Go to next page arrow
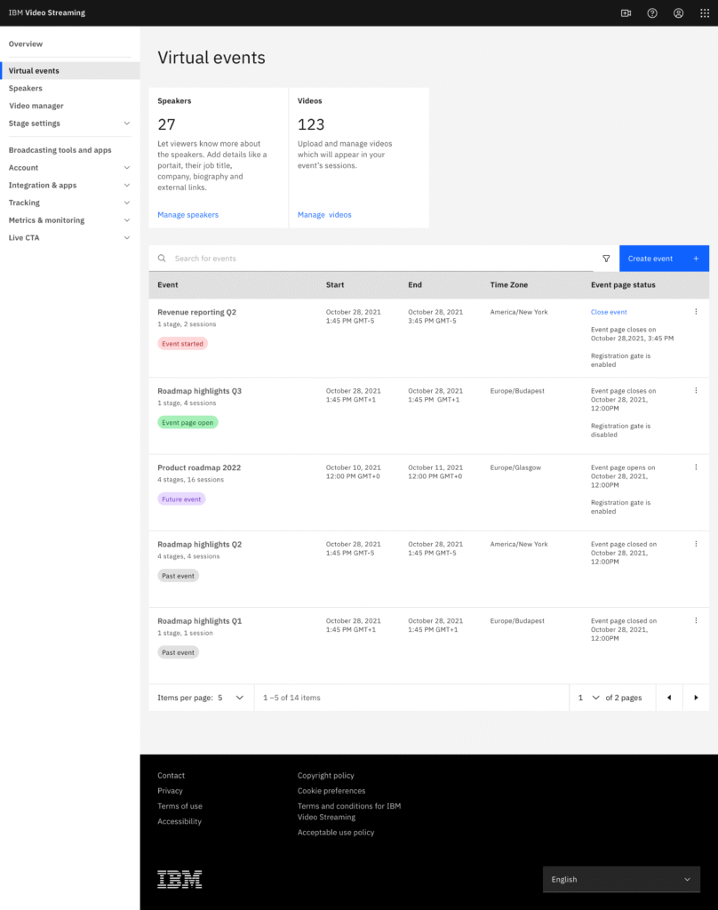718x910 pixels. tap(696, 698)
